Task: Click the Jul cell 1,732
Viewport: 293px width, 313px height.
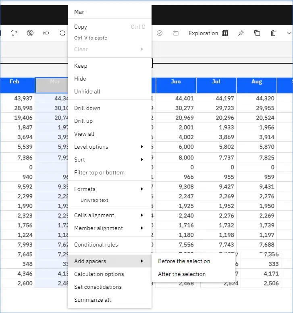Action: tap(216, 225)
